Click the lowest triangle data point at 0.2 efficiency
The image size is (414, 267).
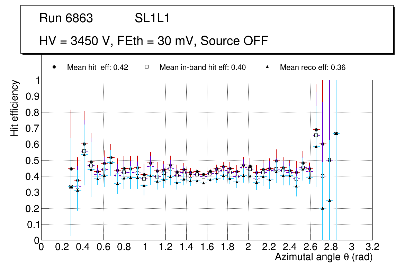(323, 208)
